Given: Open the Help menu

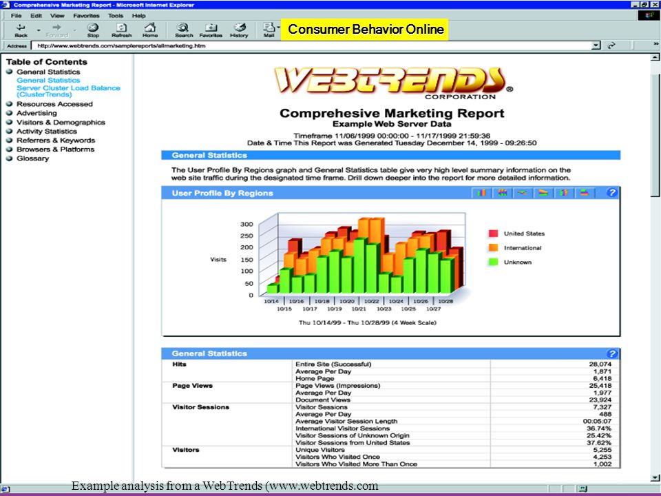Looking at the screenshot, I should click(138, 16).
